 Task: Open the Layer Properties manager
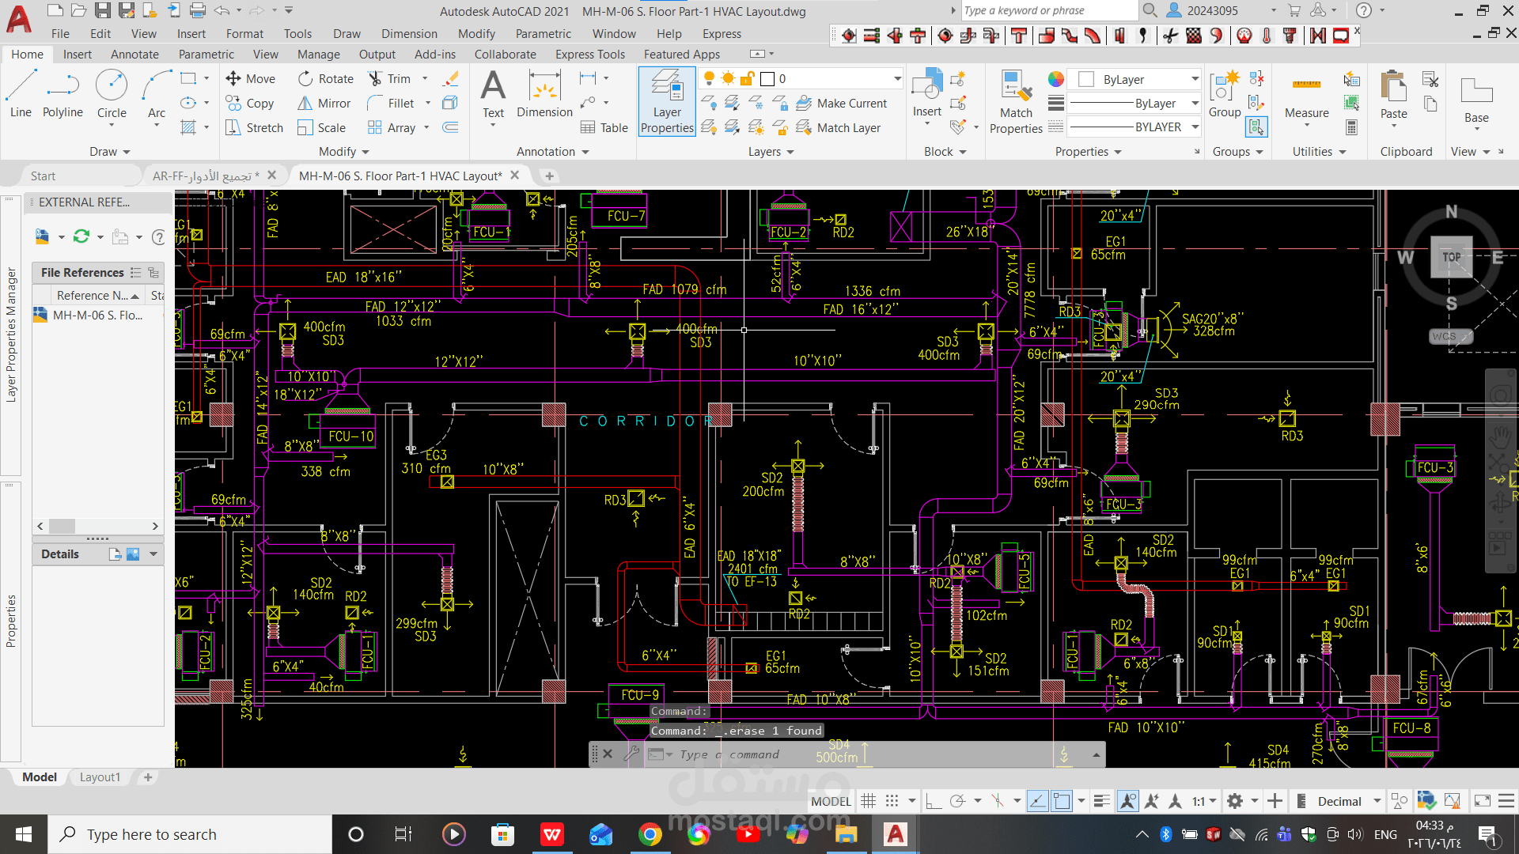click(x=667, y=101)
